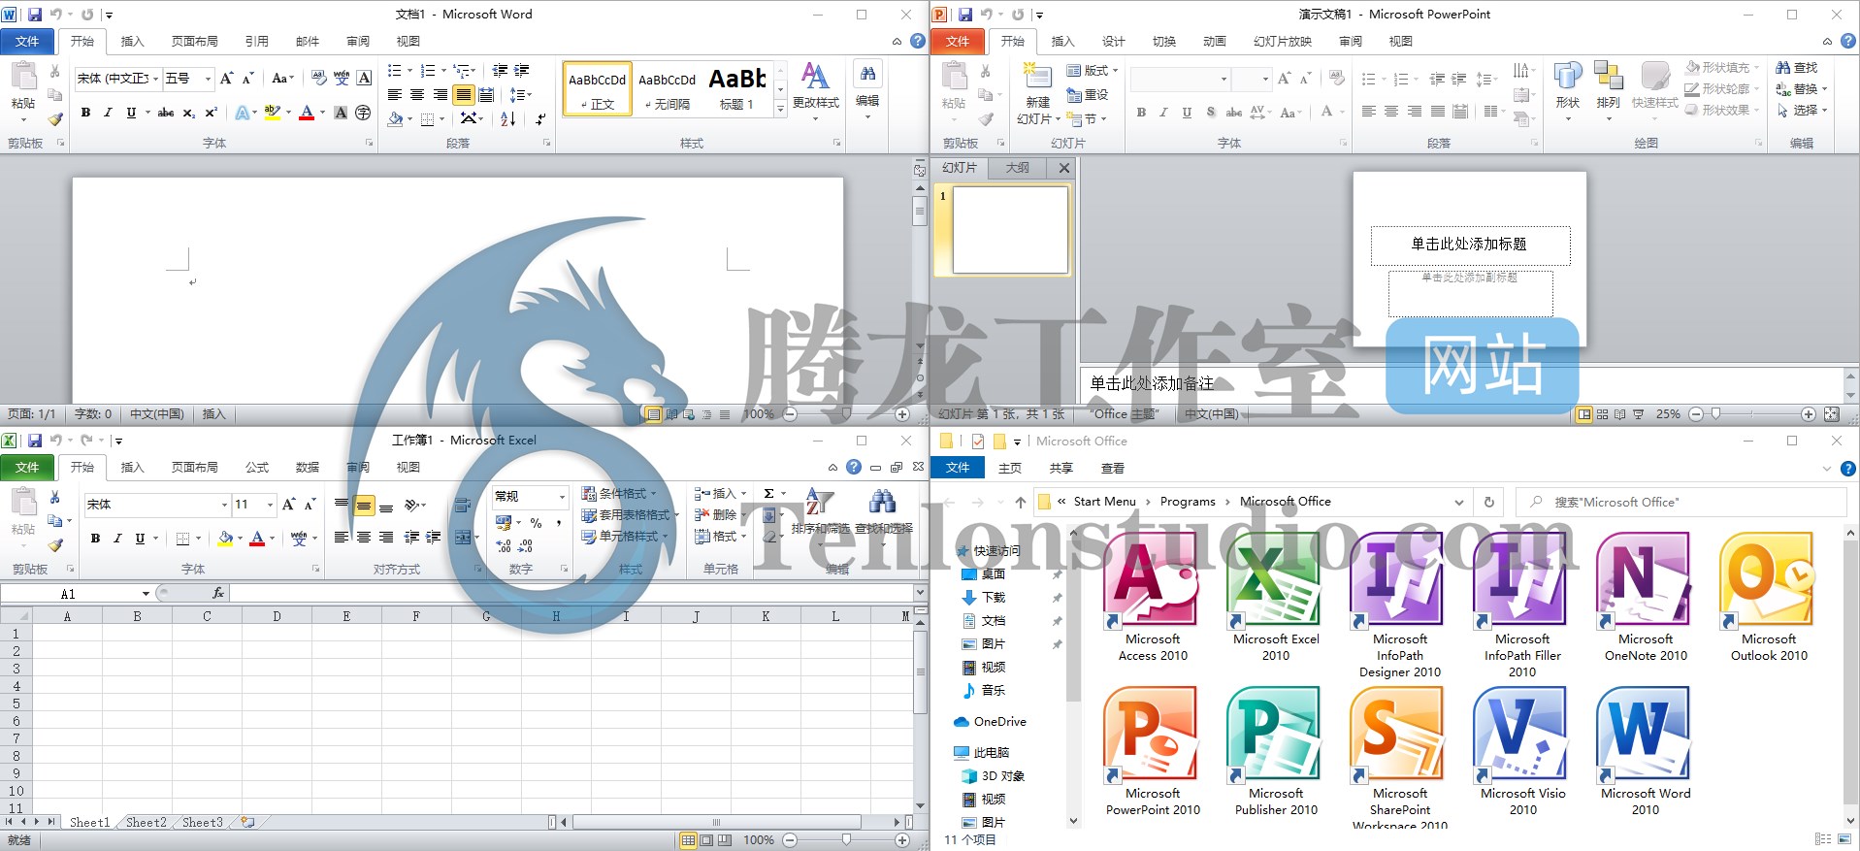Toggle Word superscript button

point(212,113)
